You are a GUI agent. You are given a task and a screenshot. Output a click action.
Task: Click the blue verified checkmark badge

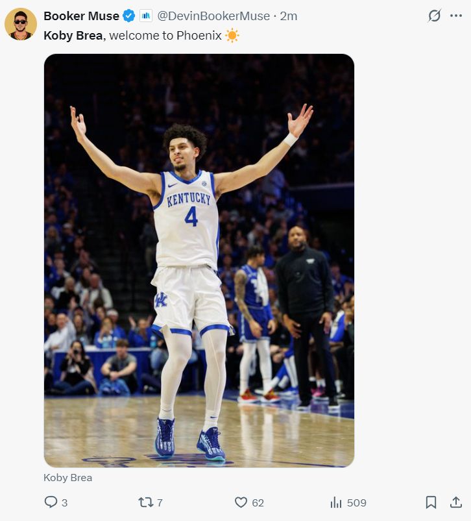(129, 16)
